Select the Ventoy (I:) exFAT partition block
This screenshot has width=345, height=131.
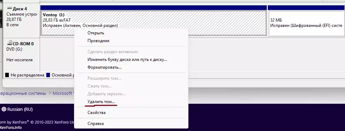pyautogui.click(x=153, y=23)
